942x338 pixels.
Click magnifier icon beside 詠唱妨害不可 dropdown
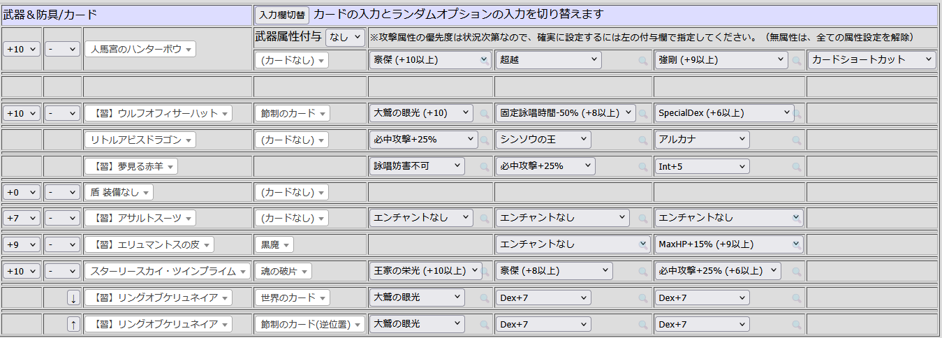pos(484,166)
